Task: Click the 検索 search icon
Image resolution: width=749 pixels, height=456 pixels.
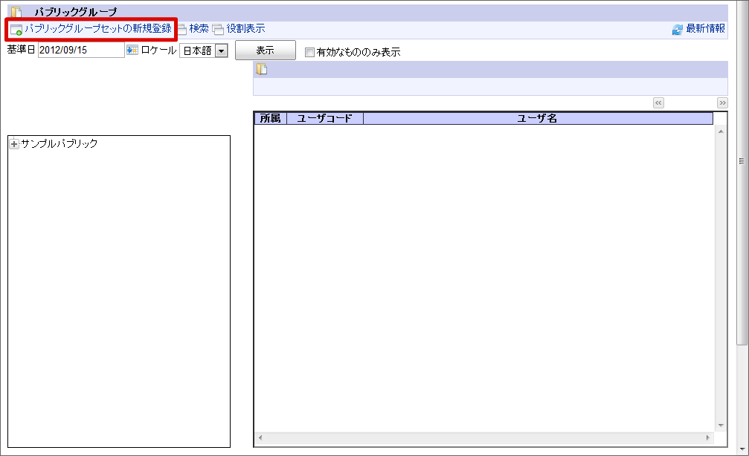Action: pyautogui.click(x=182, y=30)
